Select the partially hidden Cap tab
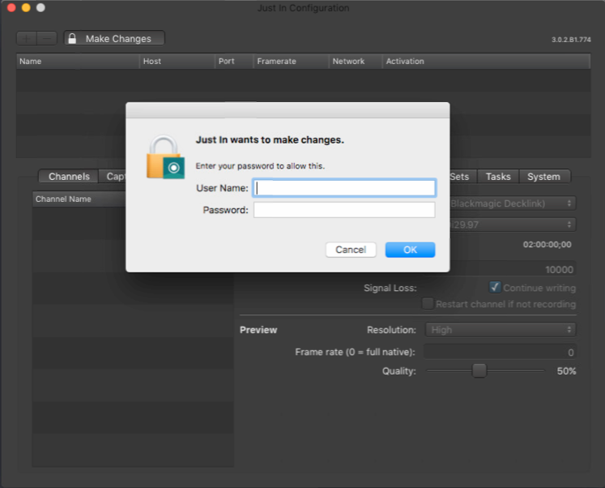The image size is (605, 488). [x=113, y=177]
